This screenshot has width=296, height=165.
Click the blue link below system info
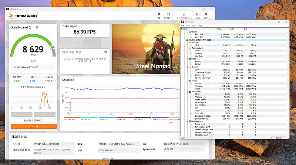click(109, 159)
